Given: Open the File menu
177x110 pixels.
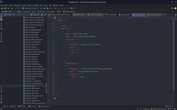Looking at the screenshot, I should (2, 5).
